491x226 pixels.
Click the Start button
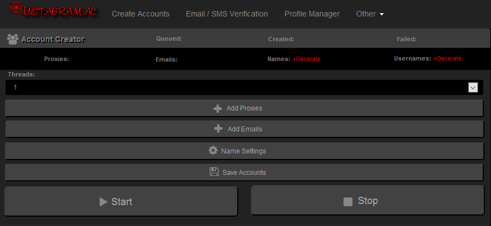coord(121,201)
